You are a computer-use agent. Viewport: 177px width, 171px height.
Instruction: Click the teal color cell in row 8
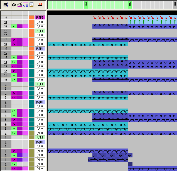click(x=31, y=97)
